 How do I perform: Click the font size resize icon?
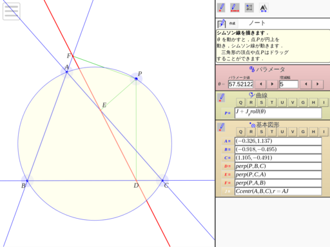[x=264, y=8]
